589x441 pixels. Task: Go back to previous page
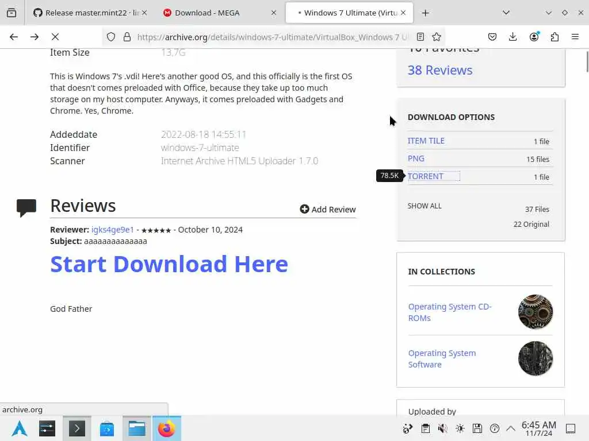[x=14, y=37]
